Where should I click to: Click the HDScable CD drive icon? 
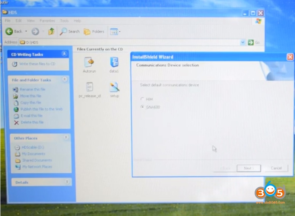point(17,148)
